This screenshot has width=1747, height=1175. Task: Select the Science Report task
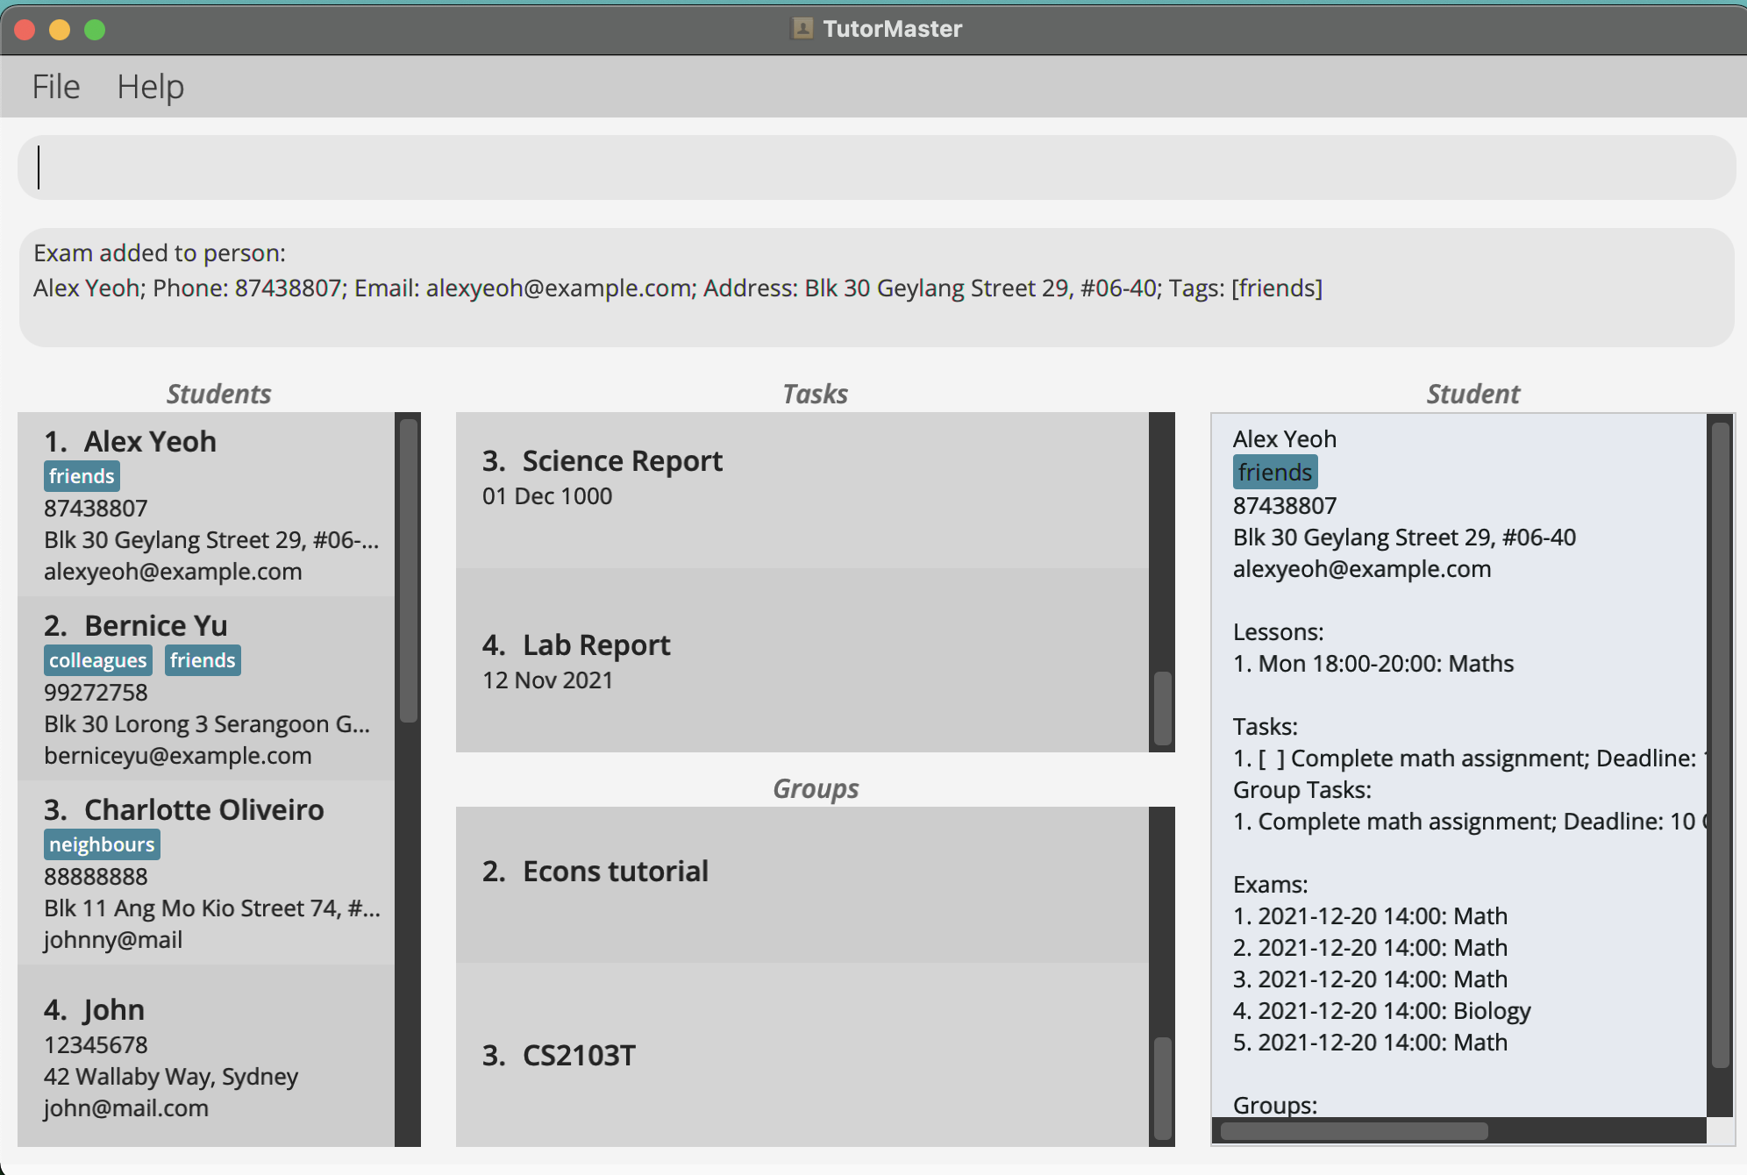(802, 489)
